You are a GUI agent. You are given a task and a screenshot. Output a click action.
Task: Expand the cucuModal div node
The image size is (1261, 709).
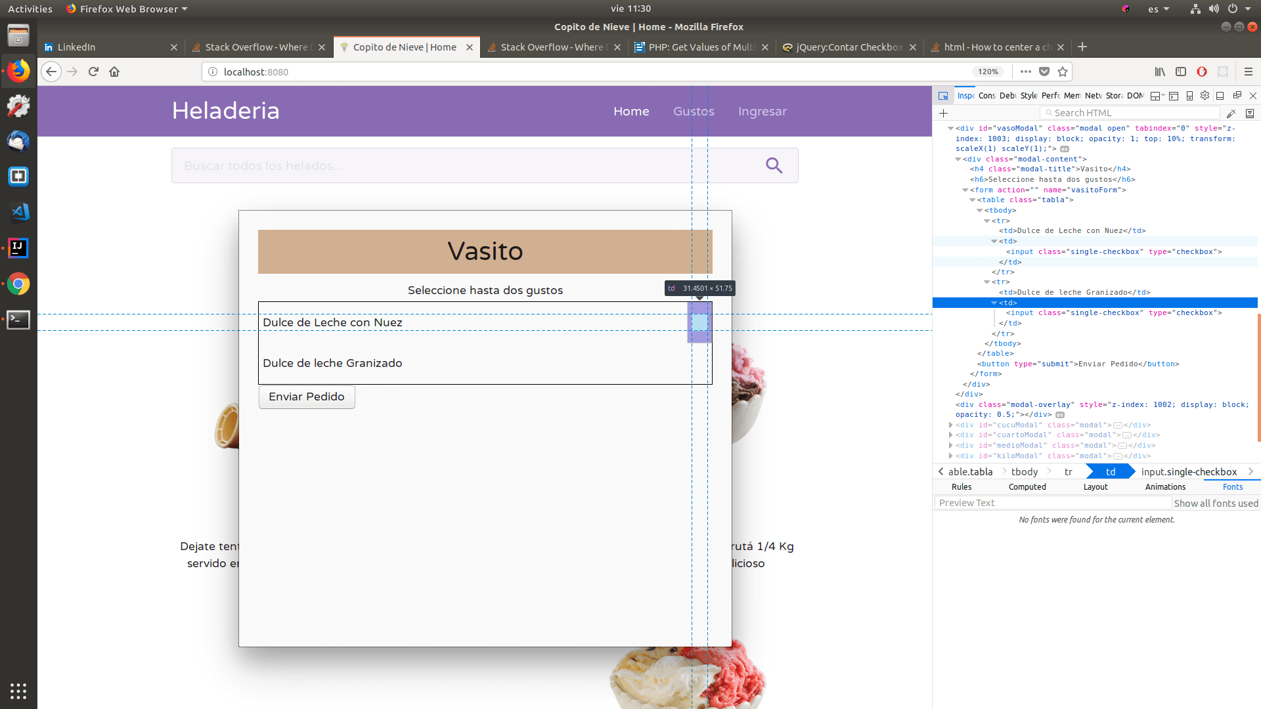pos(951,425)
